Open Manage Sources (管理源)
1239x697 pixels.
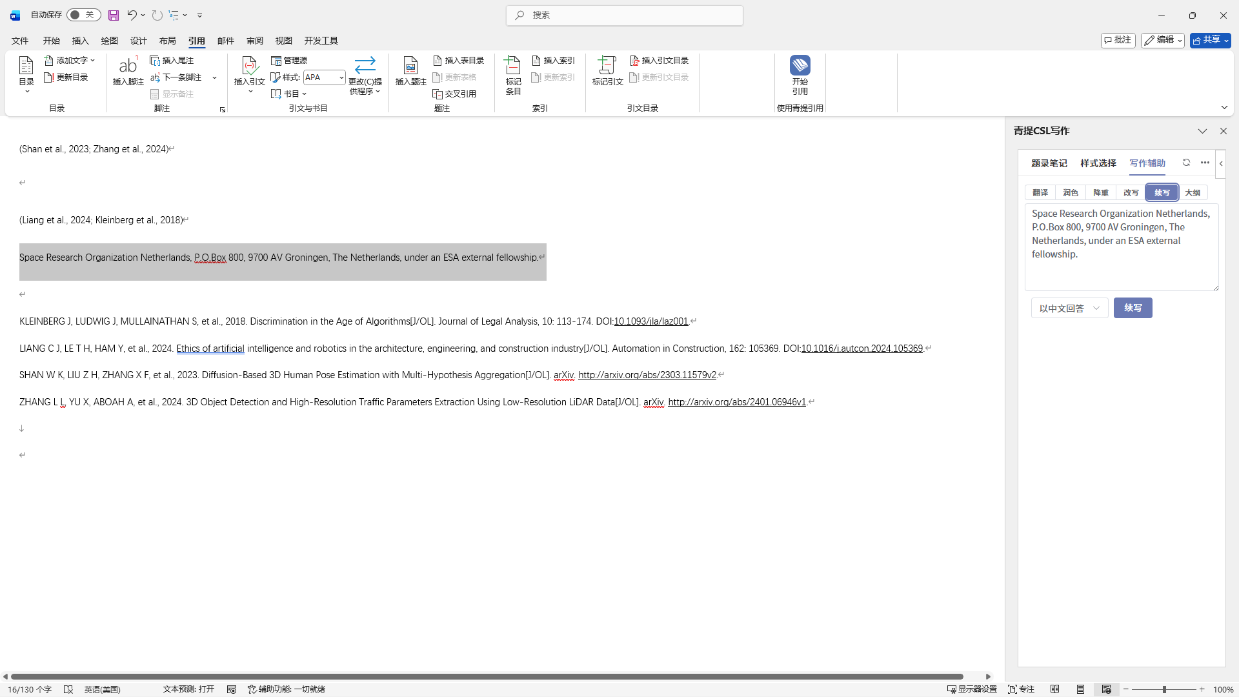(x=289, y=60)
